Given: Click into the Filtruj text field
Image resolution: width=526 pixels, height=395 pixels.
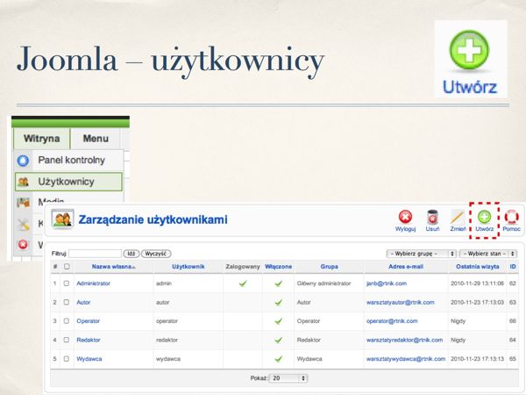Looking at the screenshot, I should (x=95, y=253).
